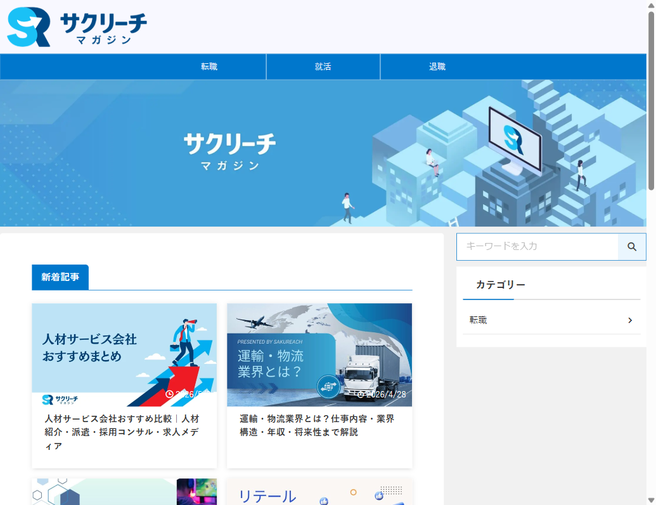Viewport: 656px width, 505px height.
Task: Click the scrollbar up arrow
Action: click(651, 6)
